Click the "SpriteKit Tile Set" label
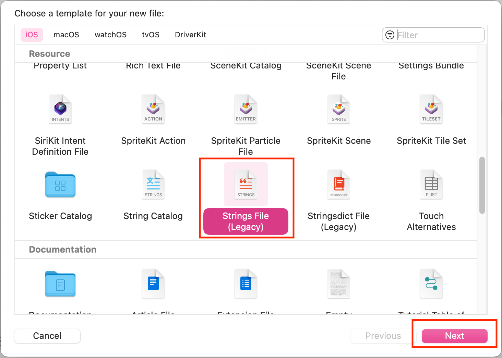The width and height of the screenshot is (502, 358). point(431,141)
